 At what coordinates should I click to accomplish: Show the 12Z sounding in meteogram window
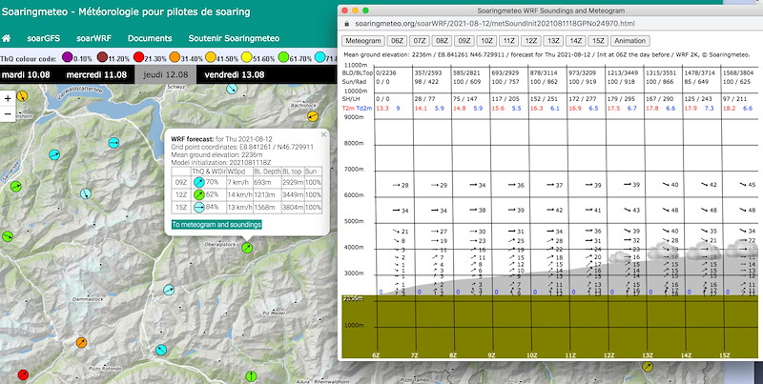530,41
